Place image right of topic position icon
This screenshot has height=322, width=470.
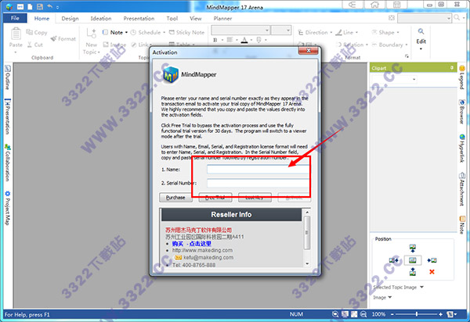point(432,260)
